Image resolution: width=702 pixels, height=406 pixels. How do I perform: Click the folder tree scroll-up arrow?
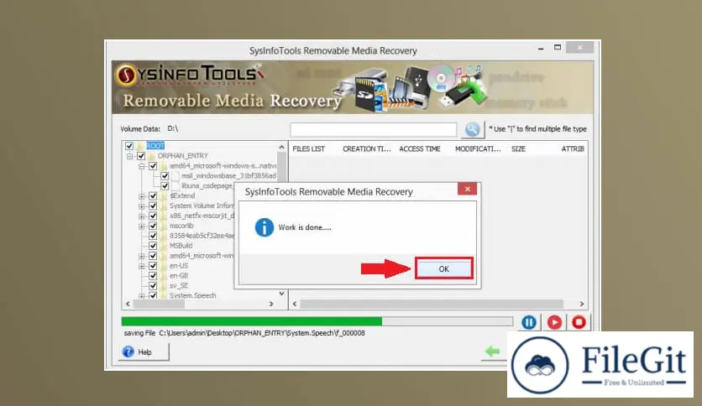(281, 147)
